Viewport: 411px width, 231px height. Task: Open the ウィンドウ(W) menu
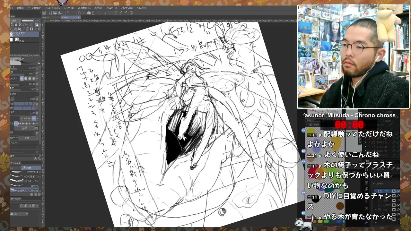point(127,8)
